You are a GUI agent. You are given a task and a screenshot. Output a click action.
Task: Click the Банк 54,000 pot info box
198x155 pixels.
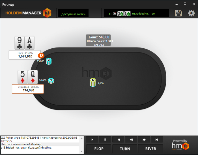coord(98,40)
